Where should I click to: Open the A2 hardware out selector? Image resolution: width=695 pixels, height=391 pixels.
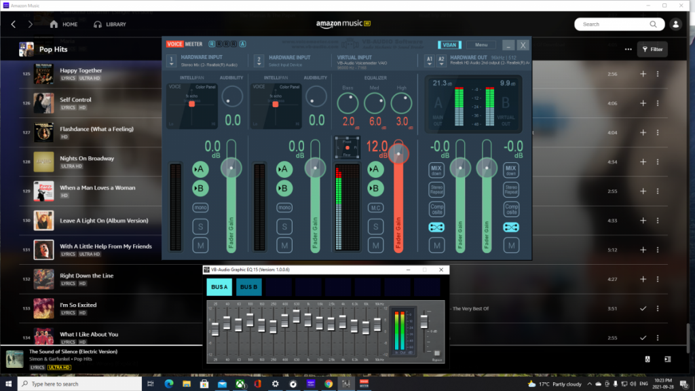[x=441, y=60]
